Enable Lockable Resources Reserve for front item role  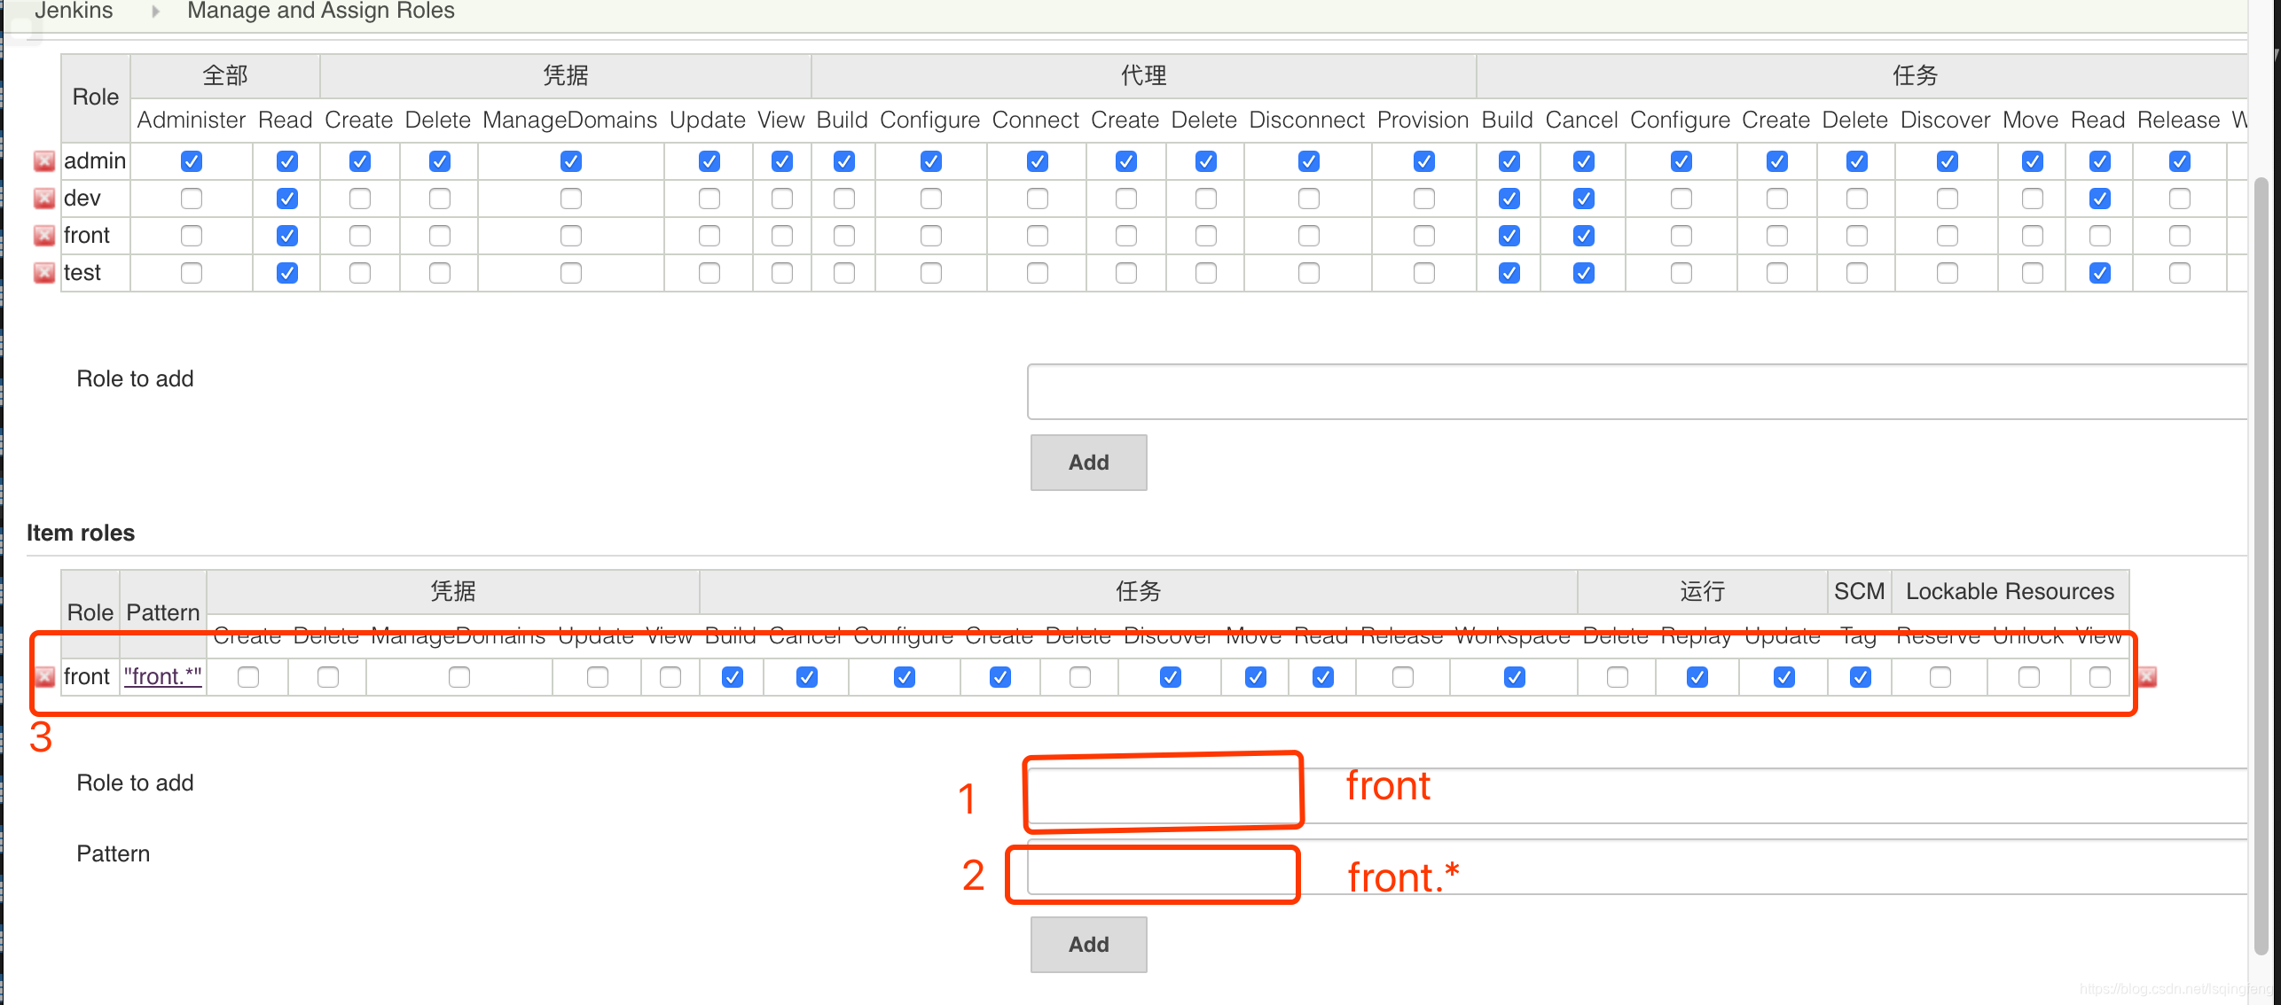point(1940,677)
